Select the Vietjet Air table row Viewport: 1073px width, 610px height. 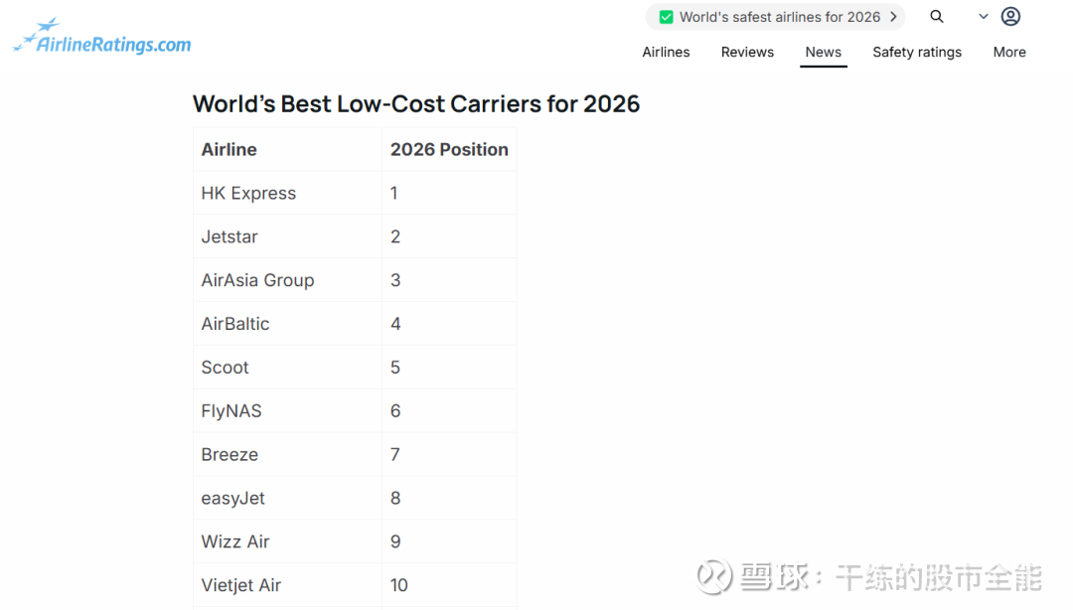click(x=241, y=585)
